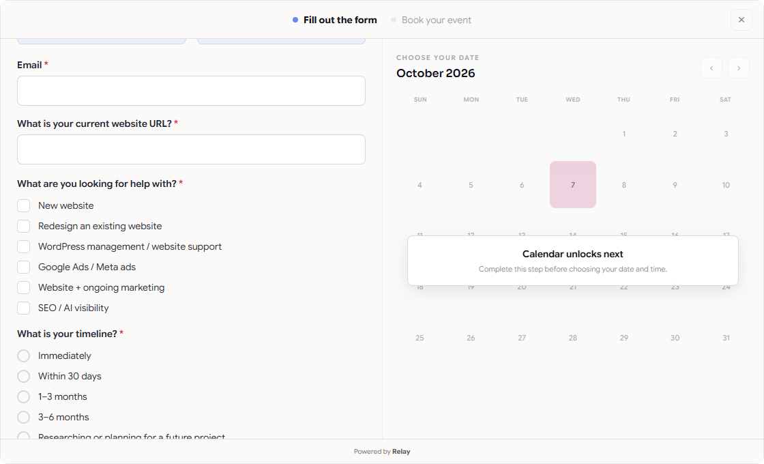Check the New website option
Image resolution: width=764 pixels, height=464 pixels.
23,205
